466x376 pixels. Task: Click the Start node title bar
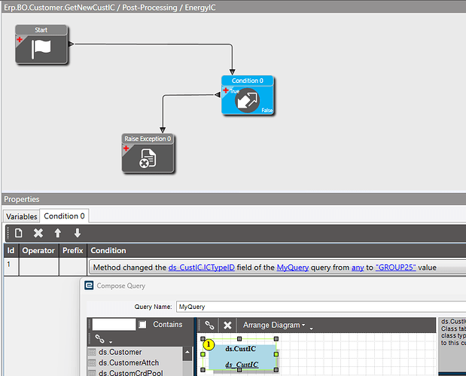(x=41, y=30)
